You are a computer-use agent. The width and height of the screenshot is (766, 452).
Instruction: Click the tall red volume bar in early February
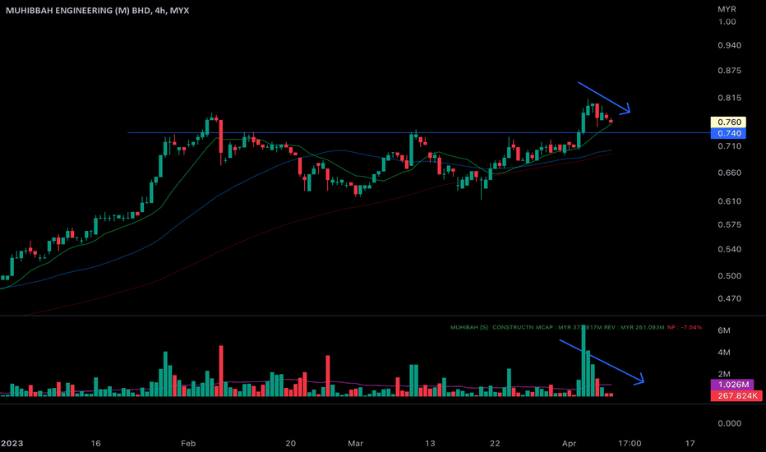click(221, 371)
